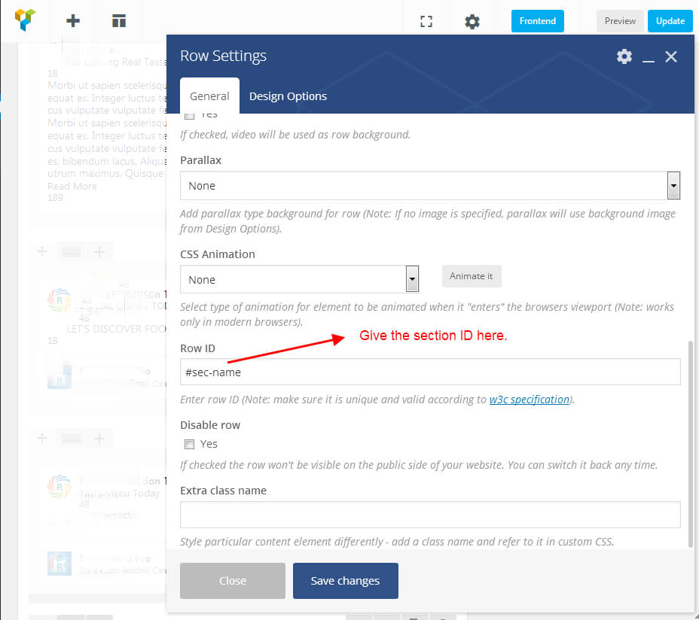Image resolution: width=699 pixels, height=620 pixels.
Task: Toggle fullscreen mode icon
Action: pyautogui.click(x=426, y=21)
